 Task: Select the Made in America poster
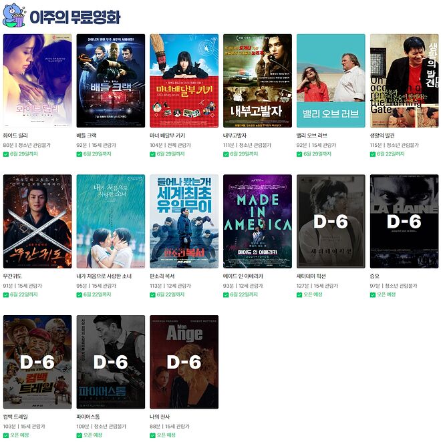(x=258, y=221)
